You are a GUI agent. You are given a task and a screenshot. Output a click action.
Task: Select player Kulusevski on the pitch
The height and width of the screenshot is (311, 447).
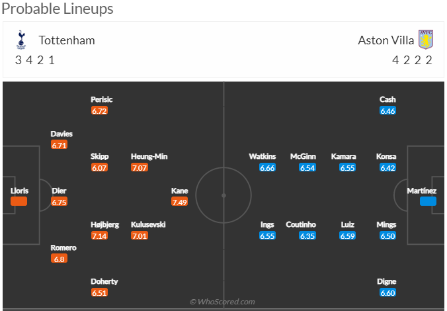coord(148,224)
